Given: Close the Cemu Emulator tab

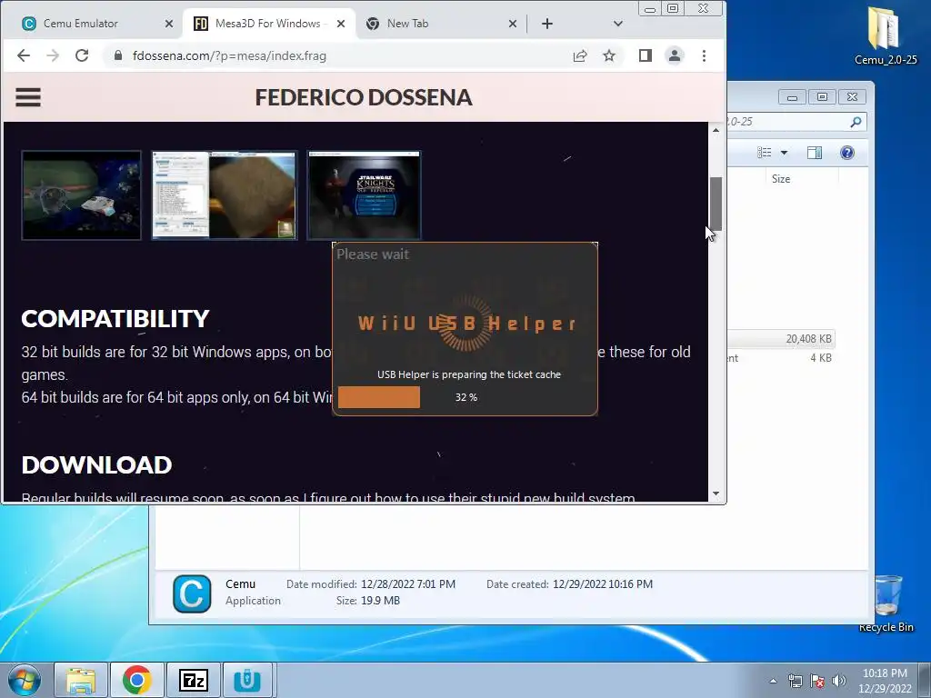Looking at the screenshot, I should [169, 24].
